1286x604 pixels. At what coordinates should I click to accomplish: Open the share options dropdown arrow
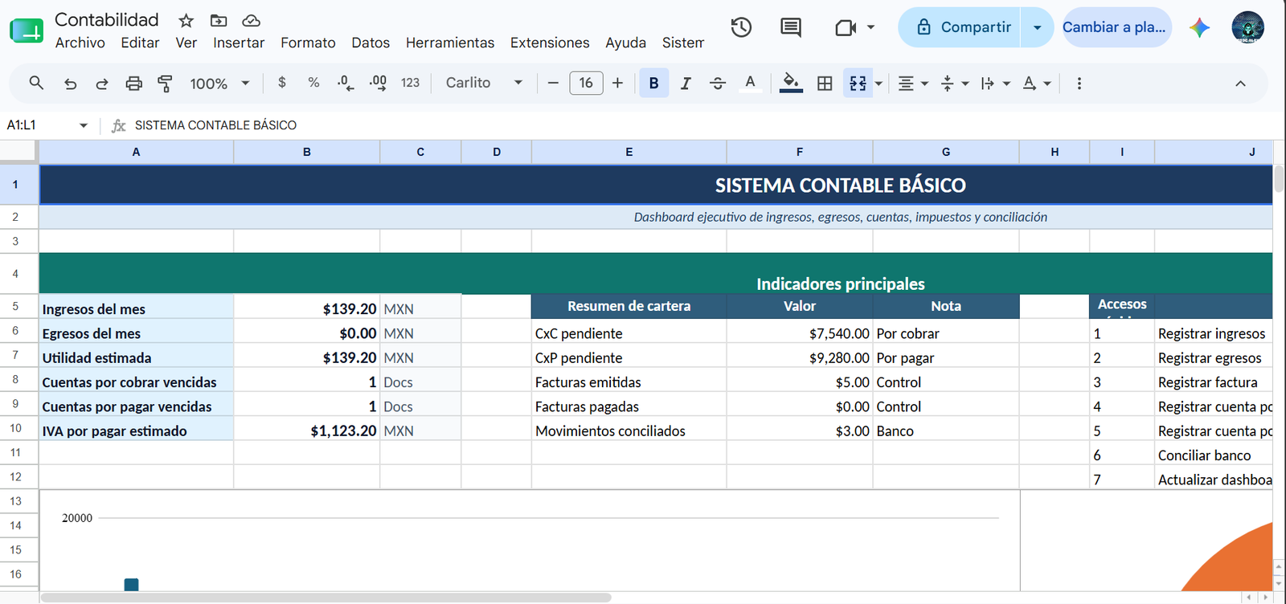click(1038, 27)
